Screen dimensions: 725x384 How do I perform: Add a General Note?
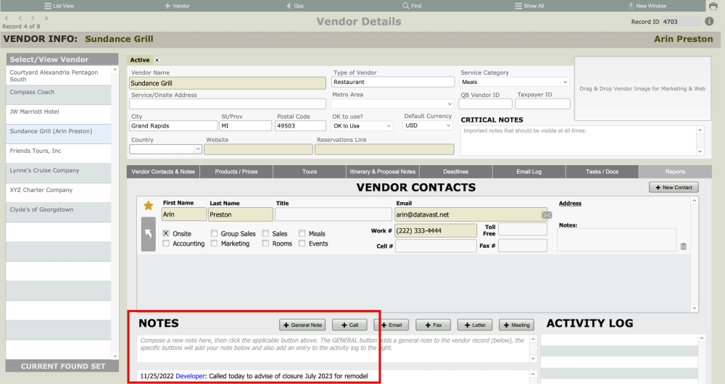pos(302,325)
